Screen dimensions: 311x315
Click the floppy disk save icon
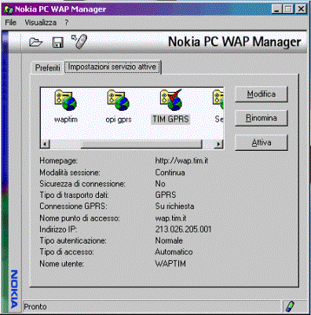click(58, 42)
